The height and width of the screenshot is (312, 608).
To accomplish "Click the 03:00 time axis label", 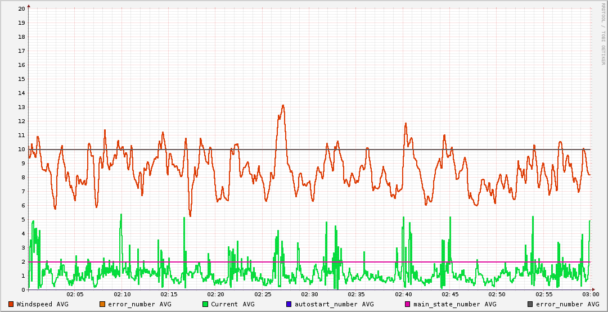I will point(590,294).
